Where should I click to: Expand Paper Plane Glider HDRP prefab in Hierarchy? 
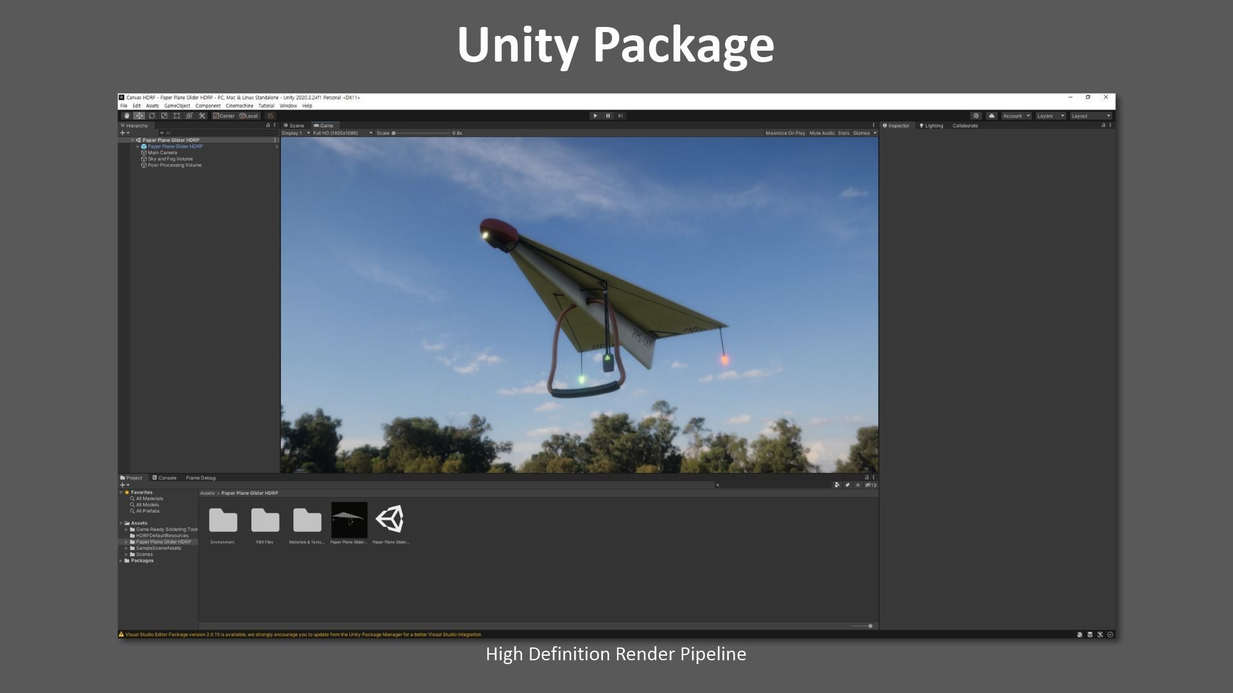(x=137, y=146)
